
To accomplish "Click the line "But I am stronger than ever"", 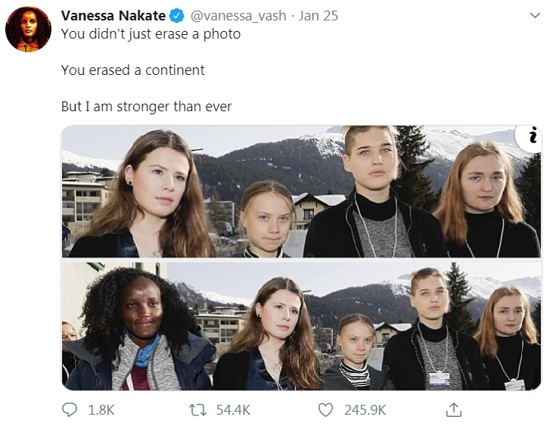I will (146, 107).
